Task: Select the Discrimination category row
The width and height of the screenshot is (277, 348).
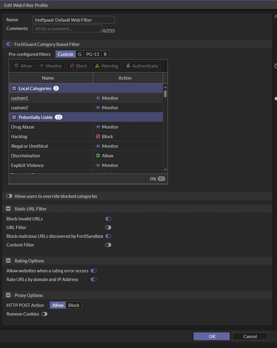Action: tap(86, 156)
